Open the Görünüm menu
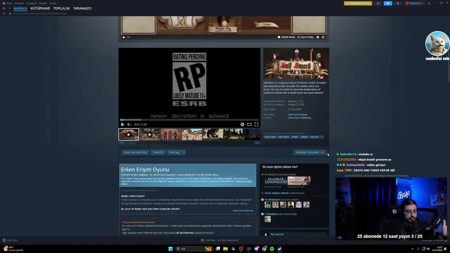Viewport: 450px width, 253px height. 19,3
